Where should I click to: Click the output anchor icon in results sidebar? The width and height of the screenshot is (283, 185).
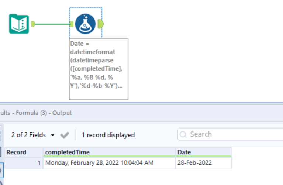[x=2, y=170]
